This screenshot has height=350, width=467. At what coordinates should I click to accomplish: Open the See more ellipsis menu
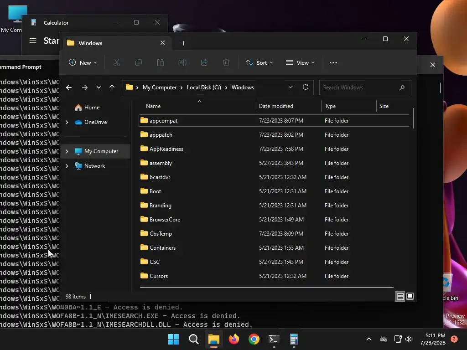point(333,63)
